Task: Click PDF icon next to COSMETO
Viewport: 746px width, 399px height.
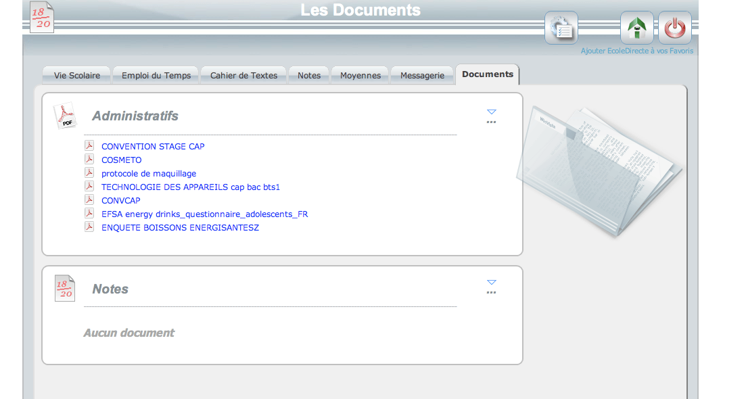Action: click(89, 160)
